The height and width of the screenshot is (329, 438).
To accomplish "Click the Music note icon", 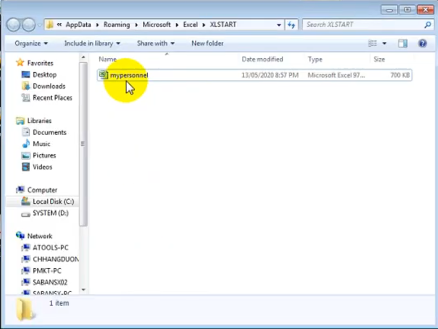I will [x=26, y=144].
